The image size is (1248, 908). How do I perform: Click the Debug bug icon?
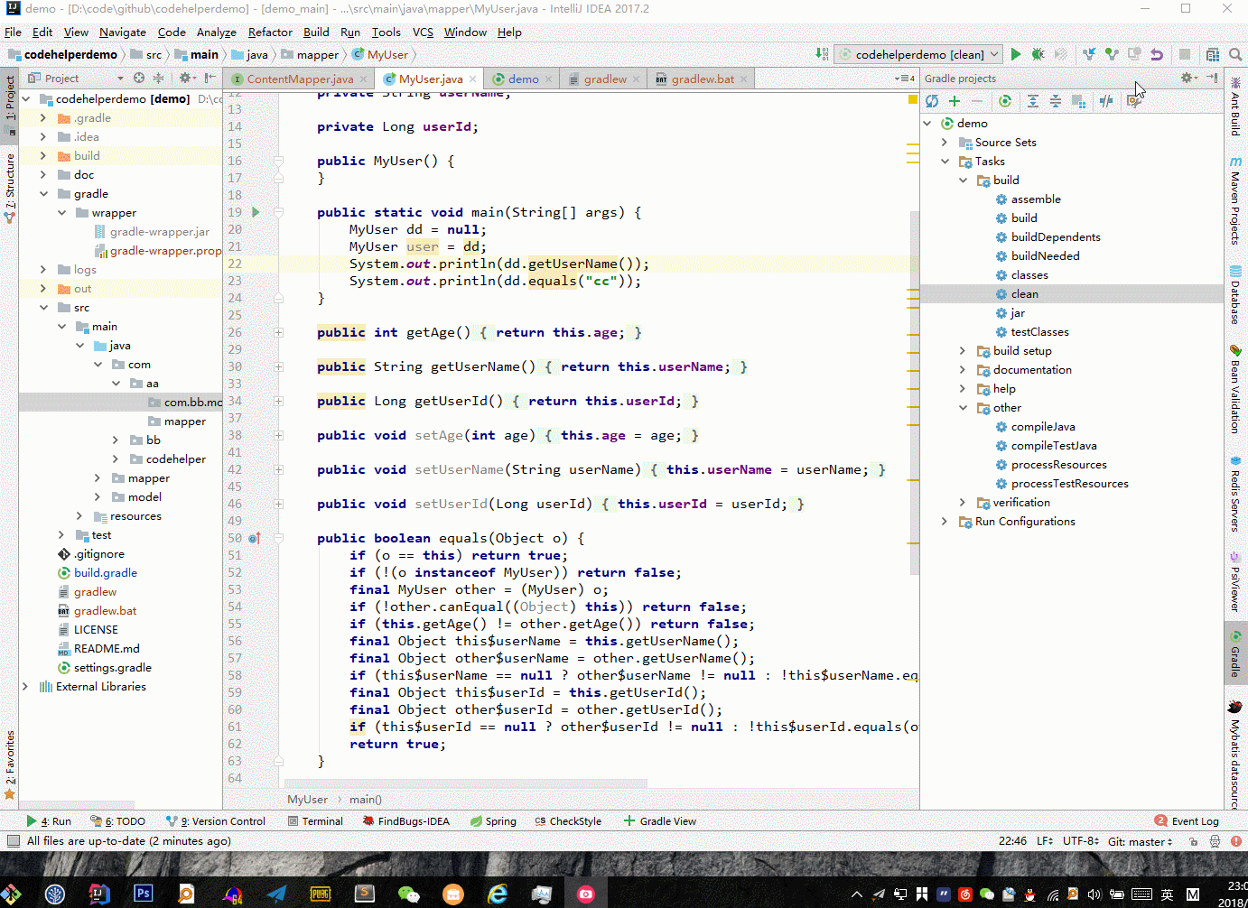coord(1038,55)
